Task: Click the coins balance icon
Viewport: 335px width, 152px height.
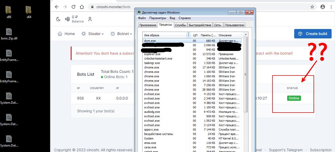Action: [67, 19]
